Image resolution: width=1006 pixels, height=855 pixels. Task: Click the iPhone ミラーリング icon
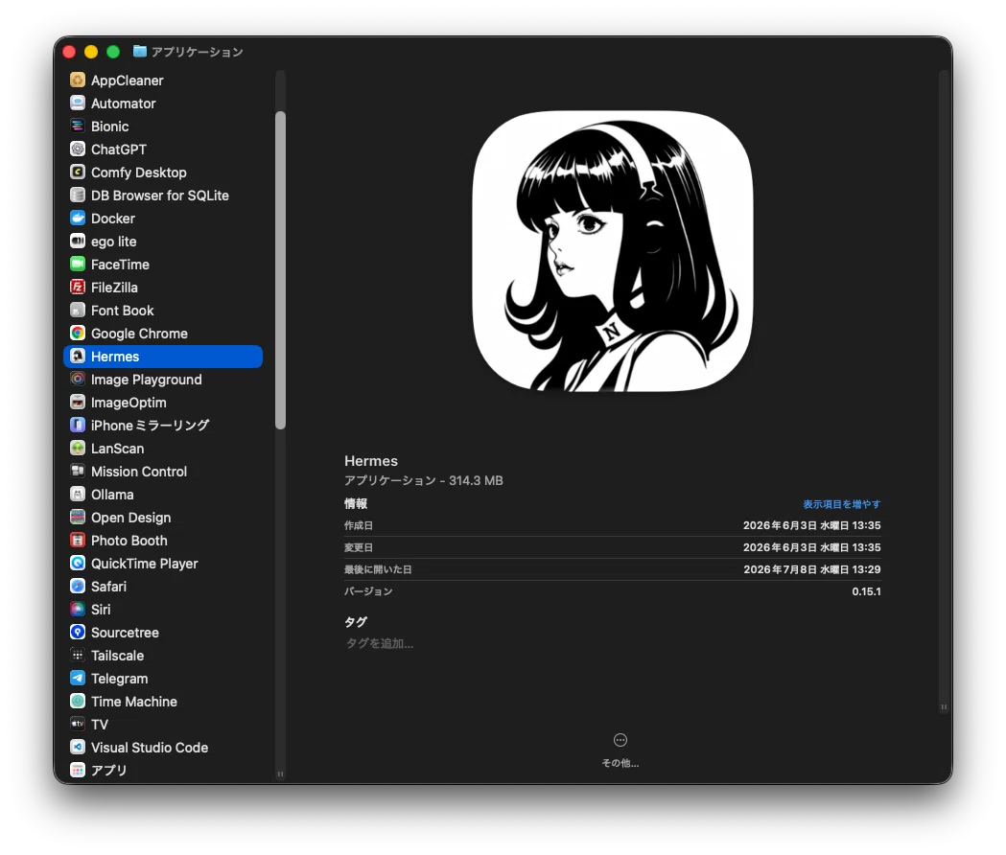coord(78,426)
